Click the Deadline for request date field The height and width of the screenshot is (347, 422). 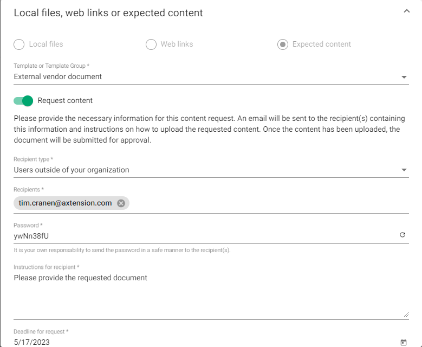coord(163,342)
